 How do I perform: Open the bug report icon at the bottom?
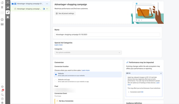tap(2, 103)
